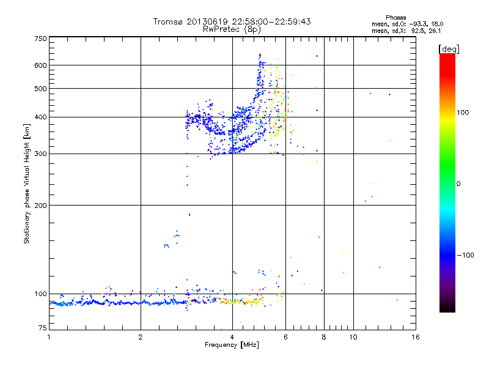489x367 pixels.
Task: Click the x-axis tick label '8'
Action: 324,337
